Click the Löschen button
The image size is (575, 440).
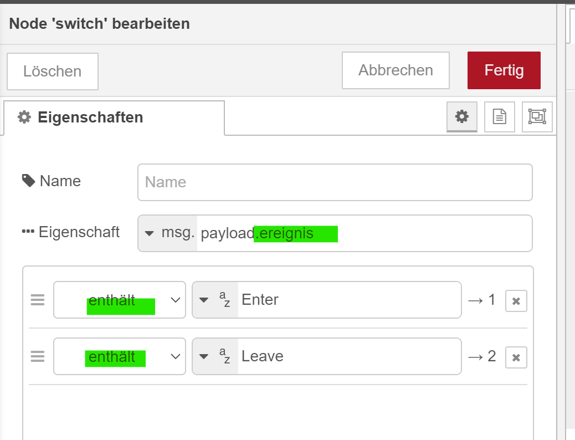[x=53, y=71]
